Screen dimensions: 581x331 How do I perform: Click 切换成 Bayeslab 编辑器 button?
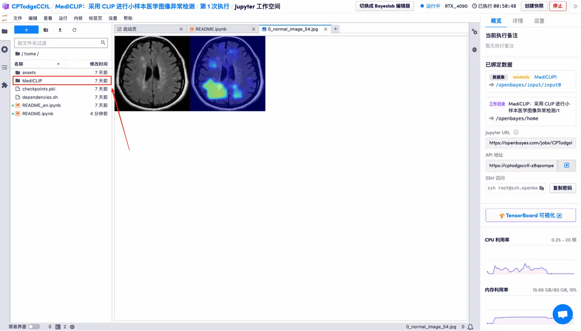click(x=385, y=6)
